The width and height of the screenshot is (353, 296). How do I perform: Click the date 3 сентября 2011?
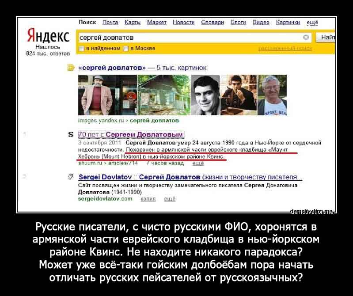(x=99, y=143)
